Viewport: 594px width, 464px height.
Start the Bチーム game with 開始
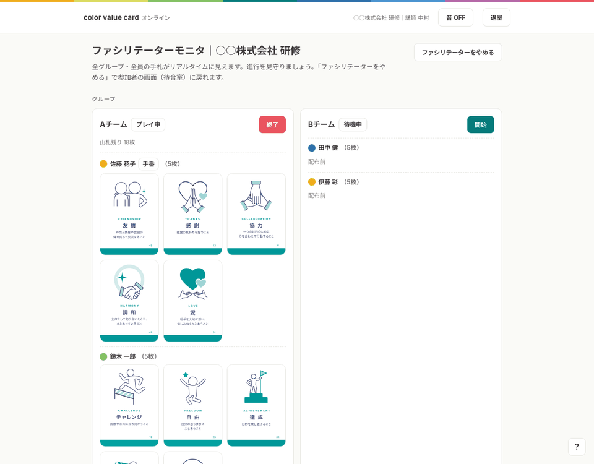(x=480, y=124)
